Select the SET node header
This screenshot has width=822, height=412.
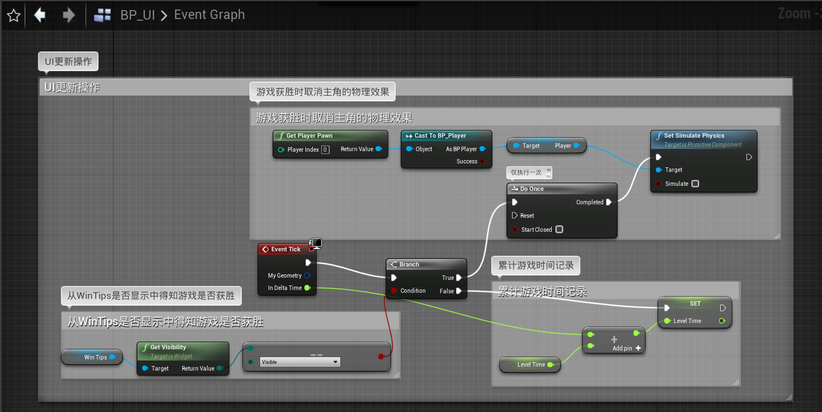point(695,303)
